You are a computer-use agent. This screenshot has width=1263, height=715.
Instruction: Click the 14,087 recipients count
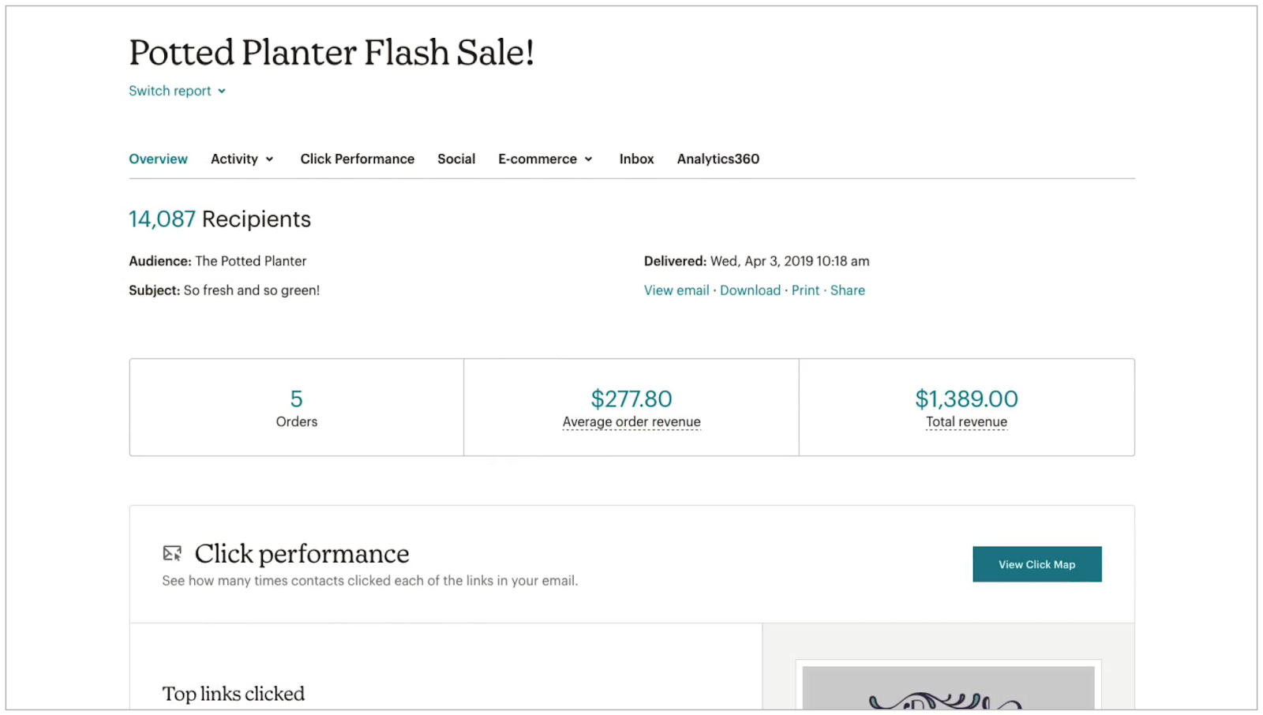pos(162,219)
